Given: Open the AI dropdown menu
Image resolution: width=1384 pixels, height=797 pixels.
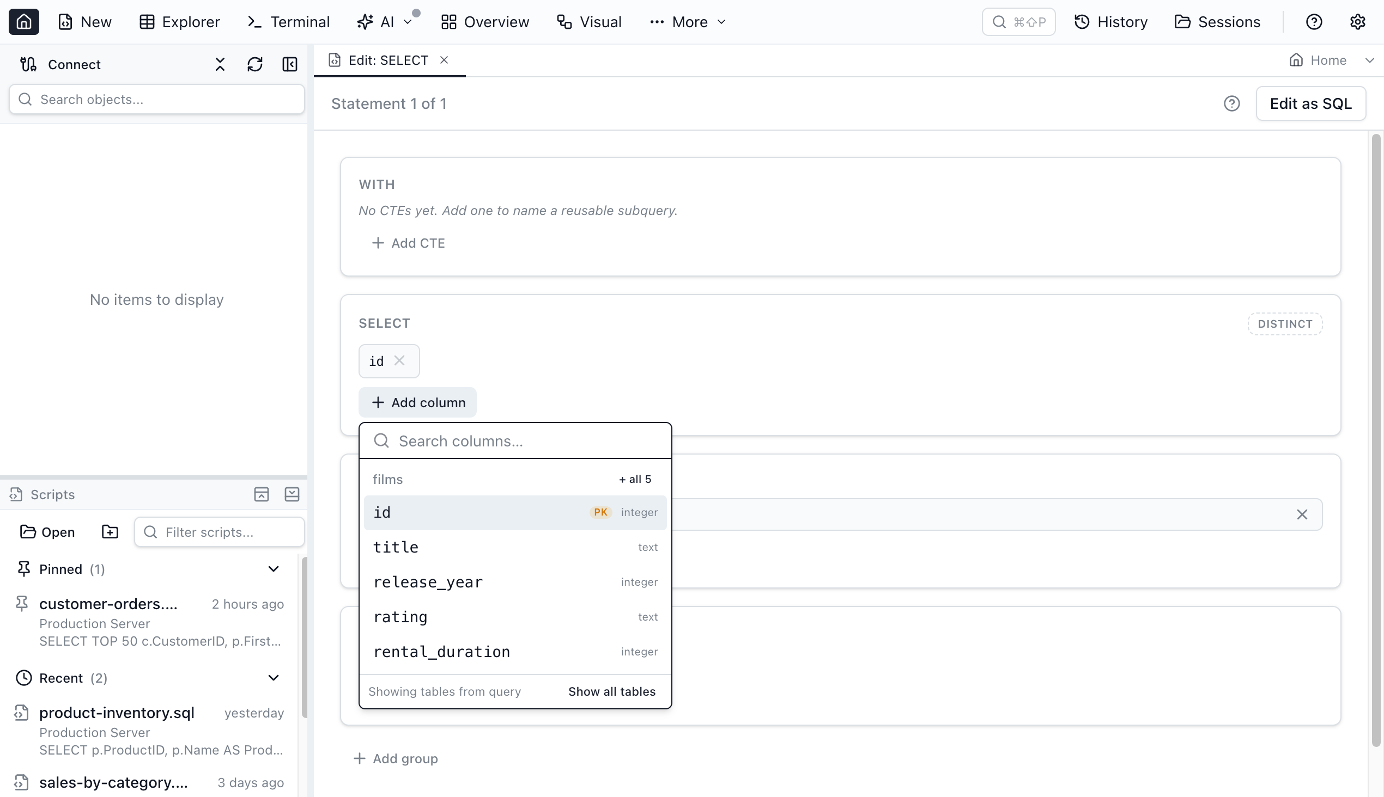Looking at the screenshot, I should (385, 22).
